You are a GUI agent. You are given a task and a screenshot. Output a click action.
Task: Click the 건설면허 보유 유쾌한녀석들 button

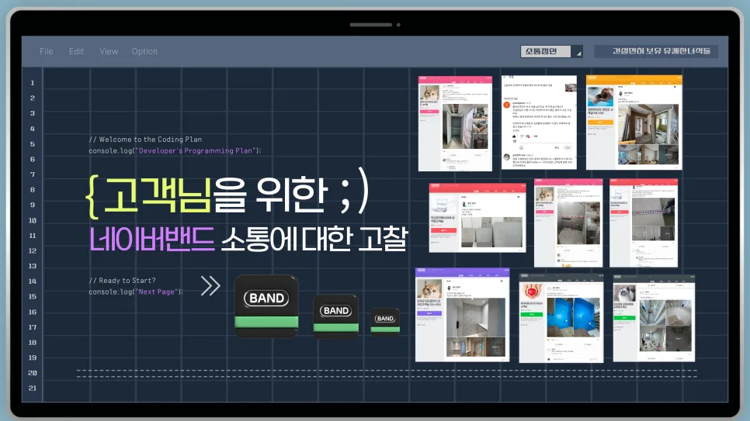click(x=656, y=51)
